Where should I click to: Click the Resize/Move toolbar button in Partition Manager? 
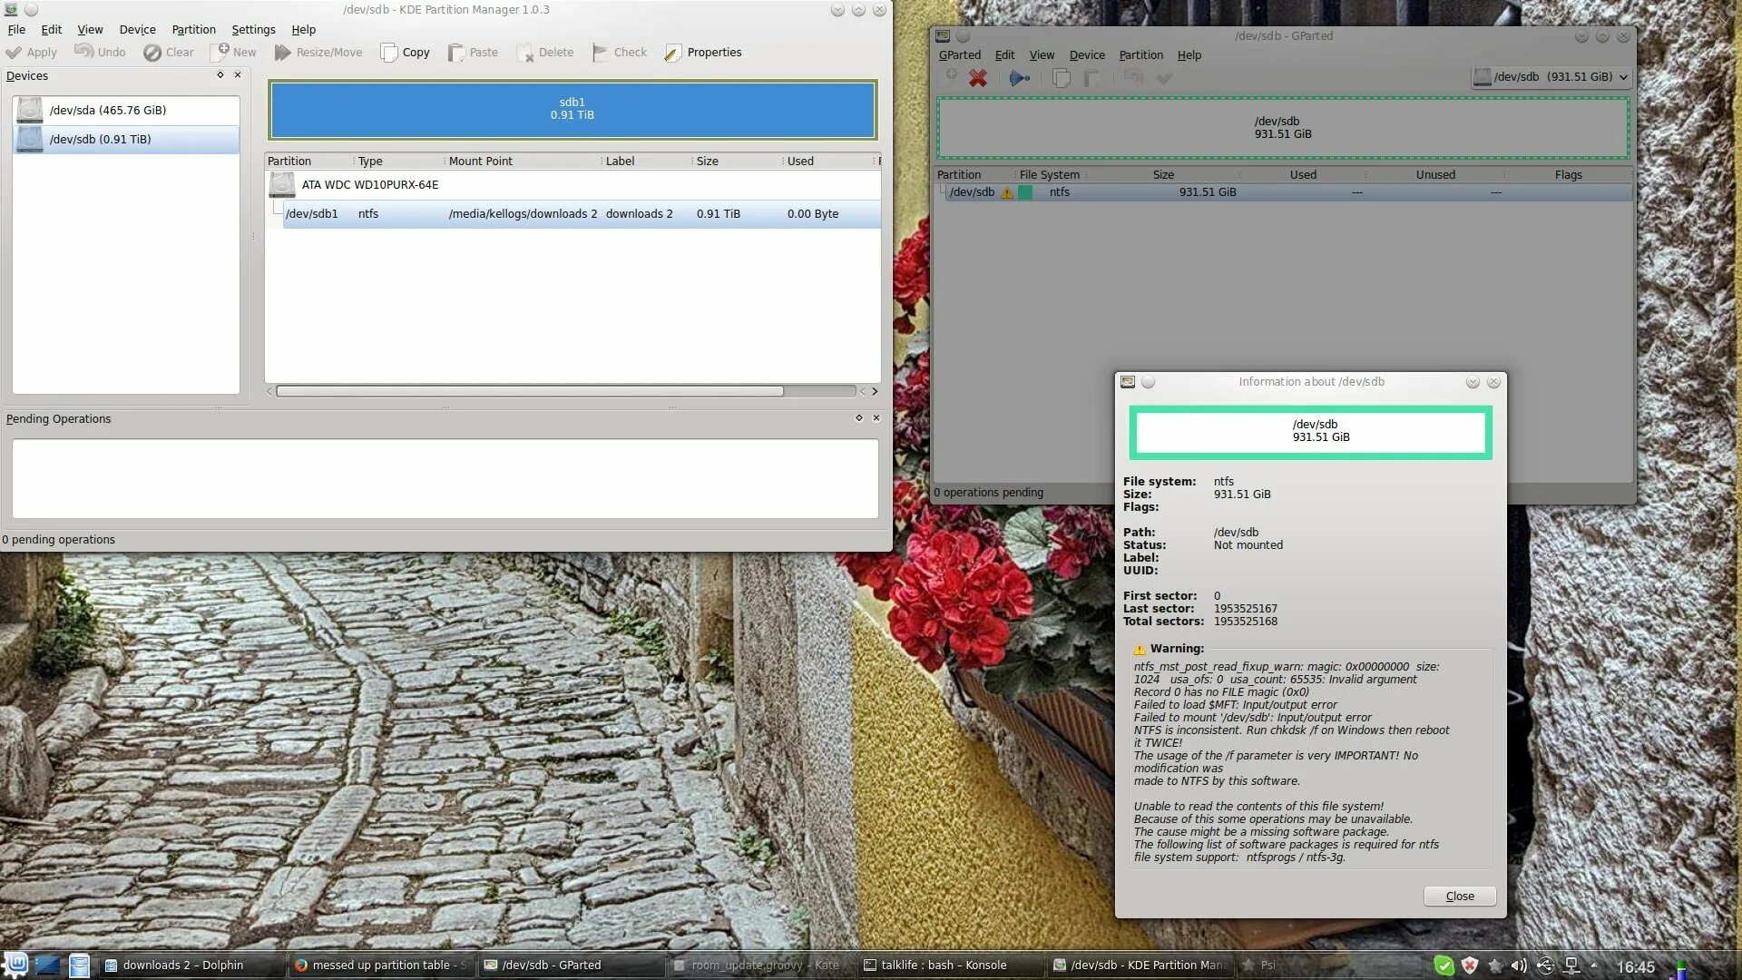point(318,53)
